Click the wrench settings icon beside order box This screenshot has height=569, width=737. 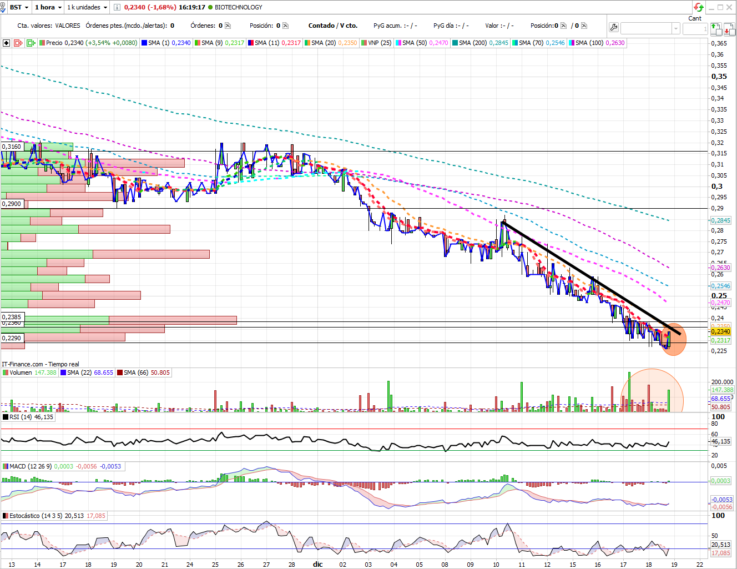[x=613, y=28]
